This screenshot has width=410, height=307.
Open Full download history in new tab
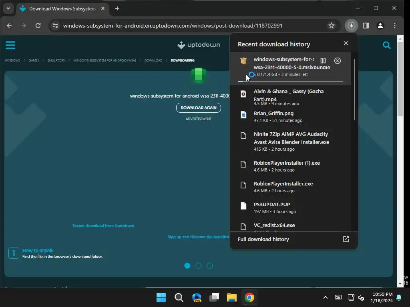point(346,239)
